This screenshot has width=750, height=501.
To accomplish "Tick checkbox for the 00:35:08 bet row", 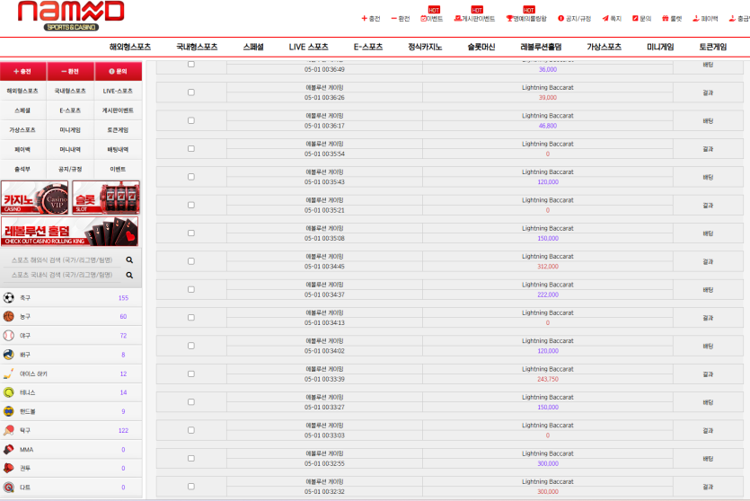I will 190,233.
